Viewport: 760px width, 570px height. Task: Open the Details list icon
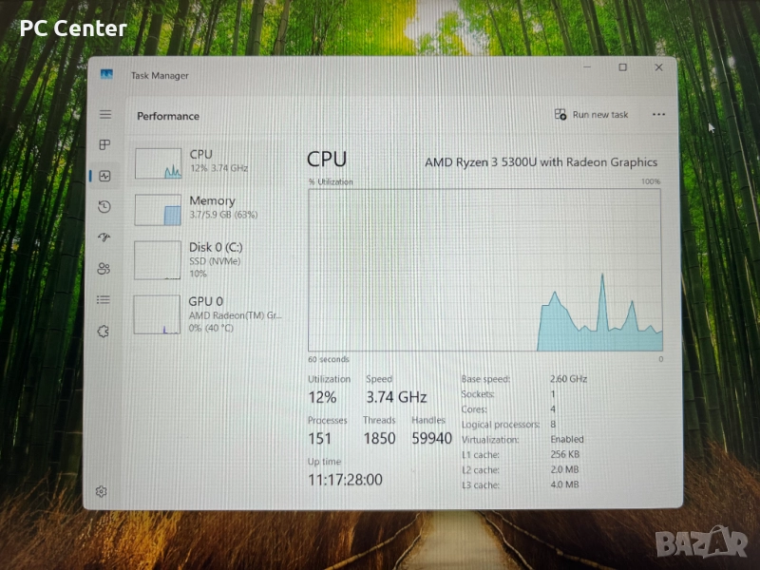tap(104, 300)
